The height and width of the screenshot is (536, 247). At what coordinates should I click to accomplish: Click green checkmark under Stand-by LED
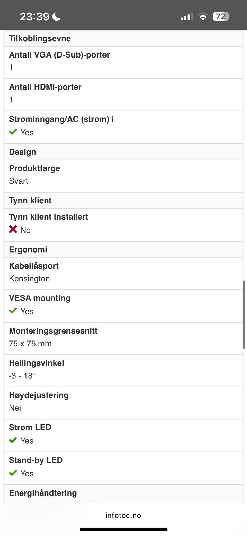tap(13, 473)
